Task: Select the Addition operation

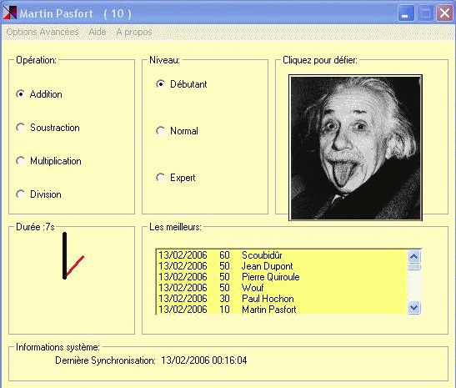Action: point(39,94)
